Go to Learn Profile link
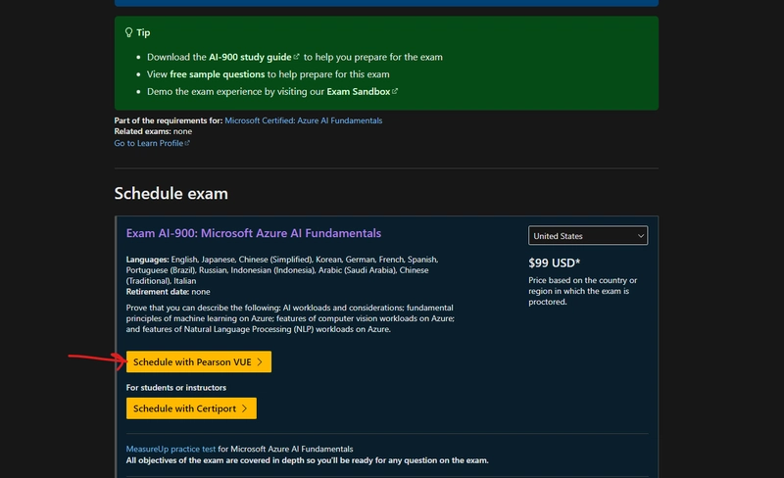The width and height of the screenshot is (784, 478). [148, 143]
